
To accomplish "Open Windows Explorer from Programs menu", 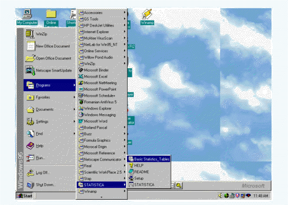I will tap(97, 108).
